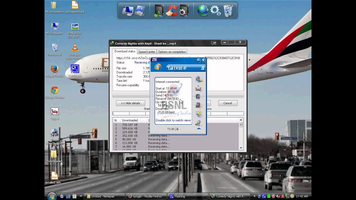The image size is (356, 200).
Task: Select Ulead VideoStudio desktop shortcut
Action: click(55, 137)
